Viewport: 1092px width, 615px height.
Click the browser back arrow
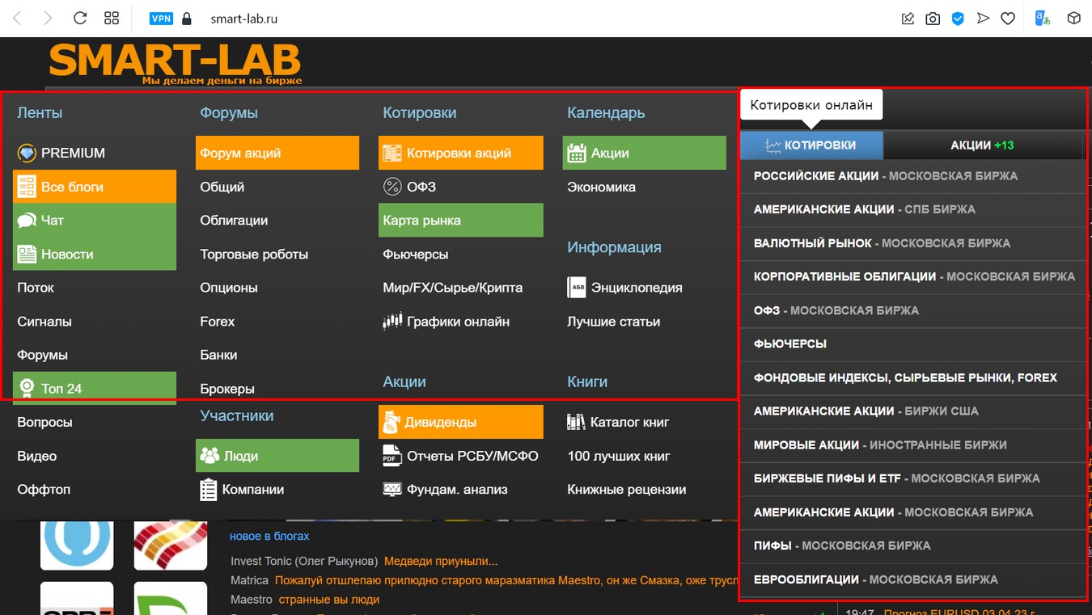(x=17, y=18)
